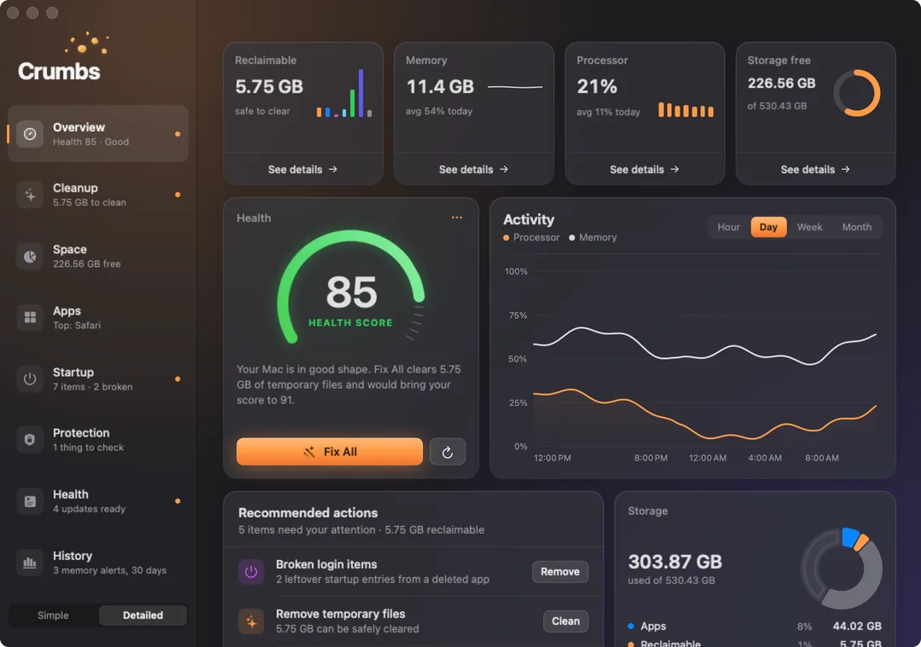The width and height of the screenshot is (921, 647).
Task: Click the Space pie chart icon
Action: 30,257
